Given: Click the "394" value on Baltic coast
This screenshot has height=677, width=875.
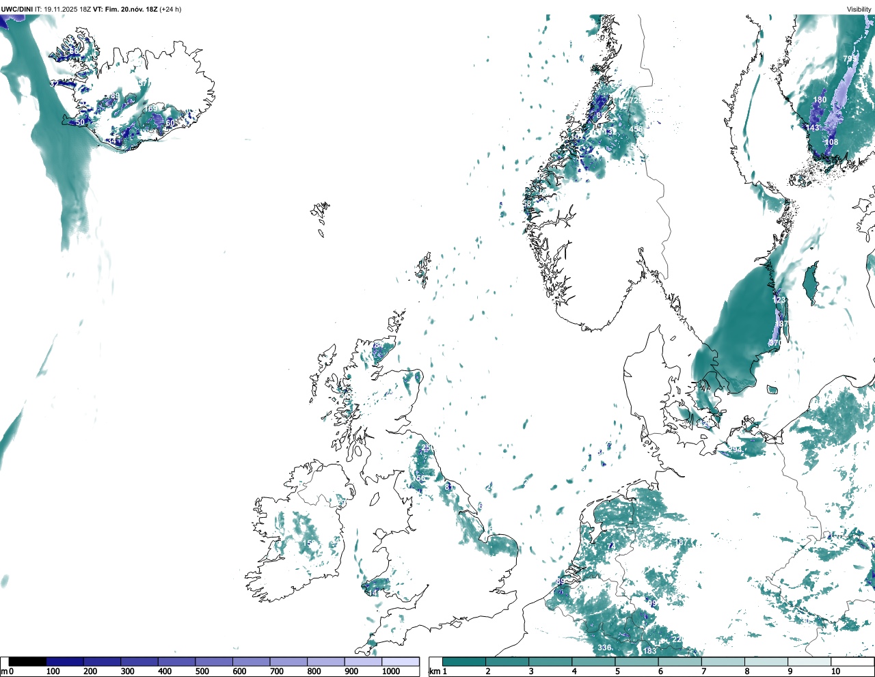Looking at the screenshot, I should pos(735,449).
